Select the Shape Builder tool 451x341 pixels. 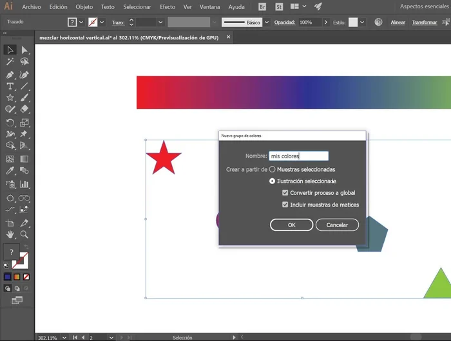tap(10, 145)
